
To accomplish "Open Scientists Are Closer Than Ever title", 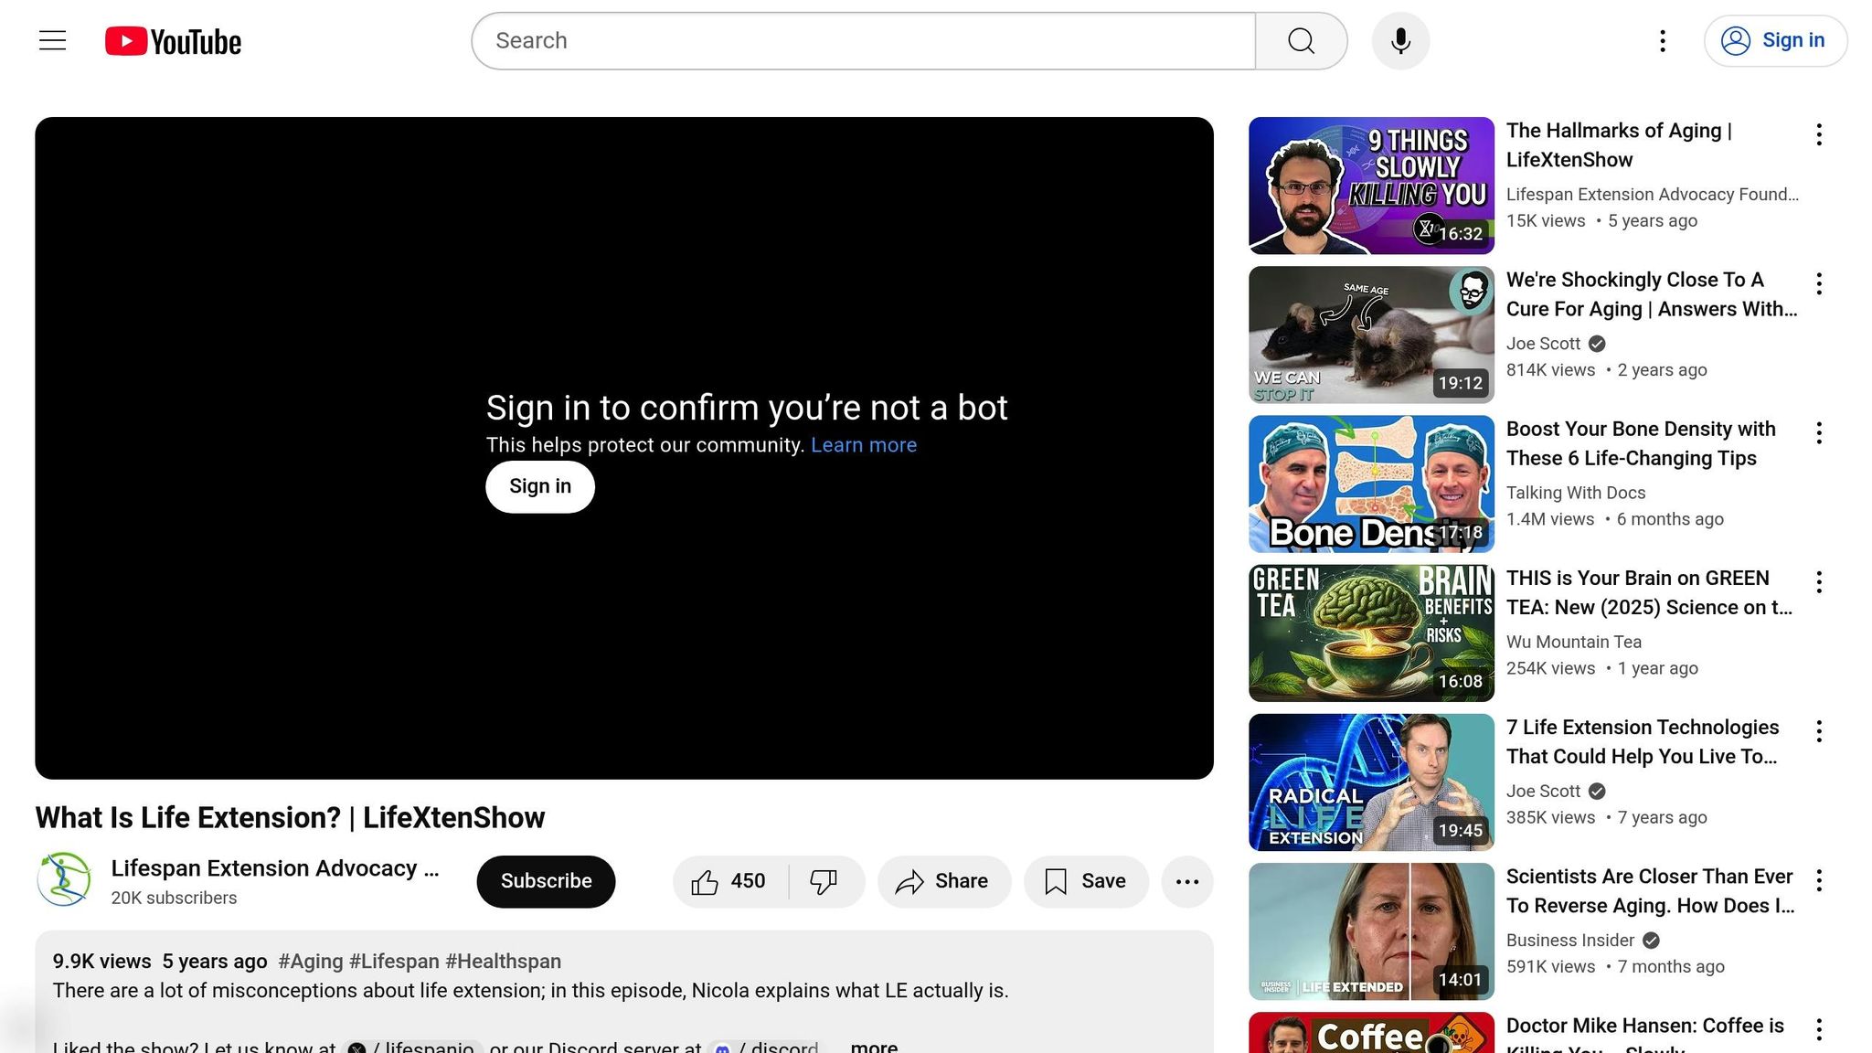I will 1650,890.
